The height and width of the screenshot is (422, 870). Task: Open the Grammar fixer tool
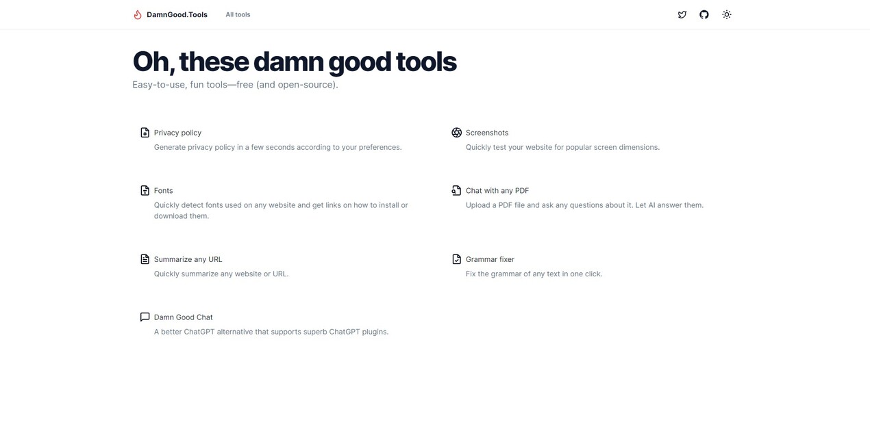click(490, 259)
